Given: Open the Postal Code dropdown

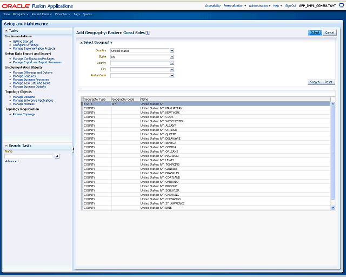Looking at the screenshot, I should [172, 76].
